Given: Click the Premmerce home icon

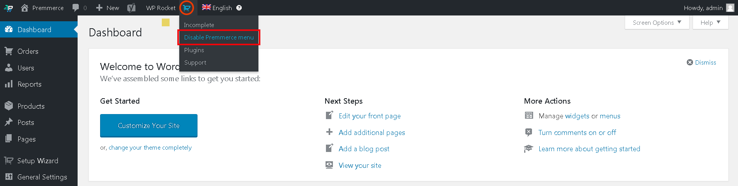Looking at the screenshot, I should click(x=24, y=8).
